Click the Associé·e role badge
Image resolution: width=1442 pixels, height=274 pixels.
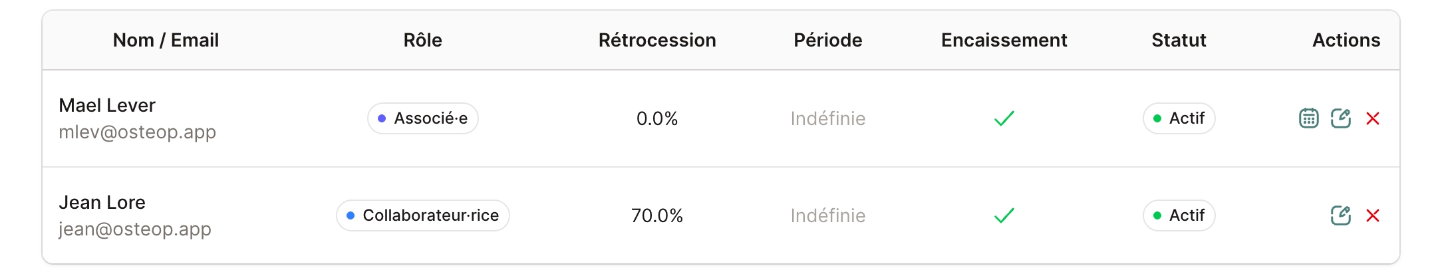423,118
